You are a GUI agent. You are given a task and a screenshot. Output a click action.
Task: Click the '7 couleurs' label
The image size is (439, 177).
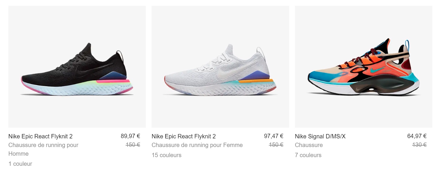tap(308, 155)
